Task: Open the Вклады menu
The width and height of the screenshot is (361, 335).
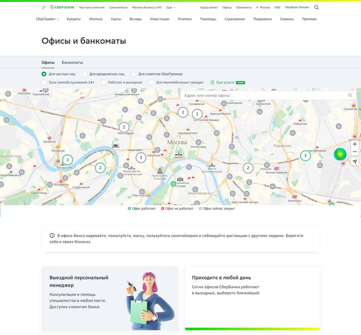Action: click(136, 19)
